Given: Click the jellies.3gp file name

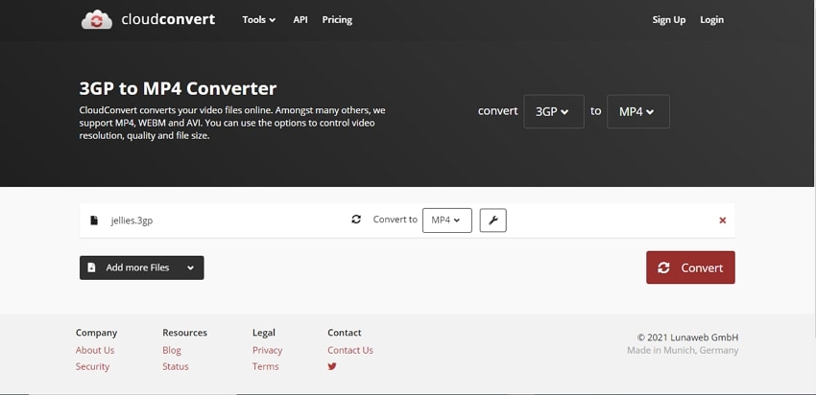Looking at the screenshot, I should click(132, 221).
